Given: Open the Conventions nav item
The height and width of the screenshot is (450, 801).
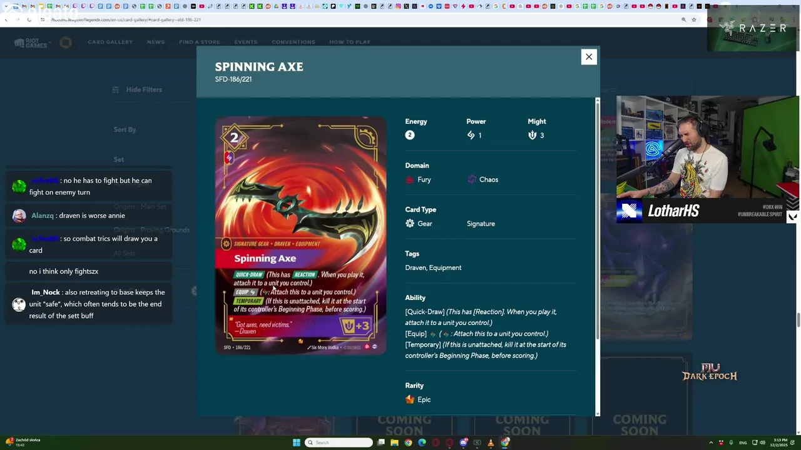Looking at the screenshot, I should 293,42.
